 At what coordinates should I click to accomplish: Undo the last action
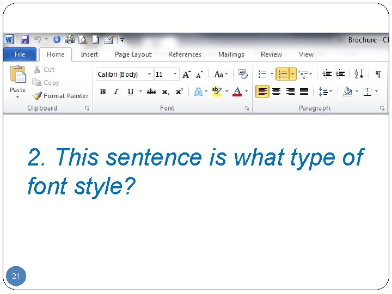tap(38, 39)
